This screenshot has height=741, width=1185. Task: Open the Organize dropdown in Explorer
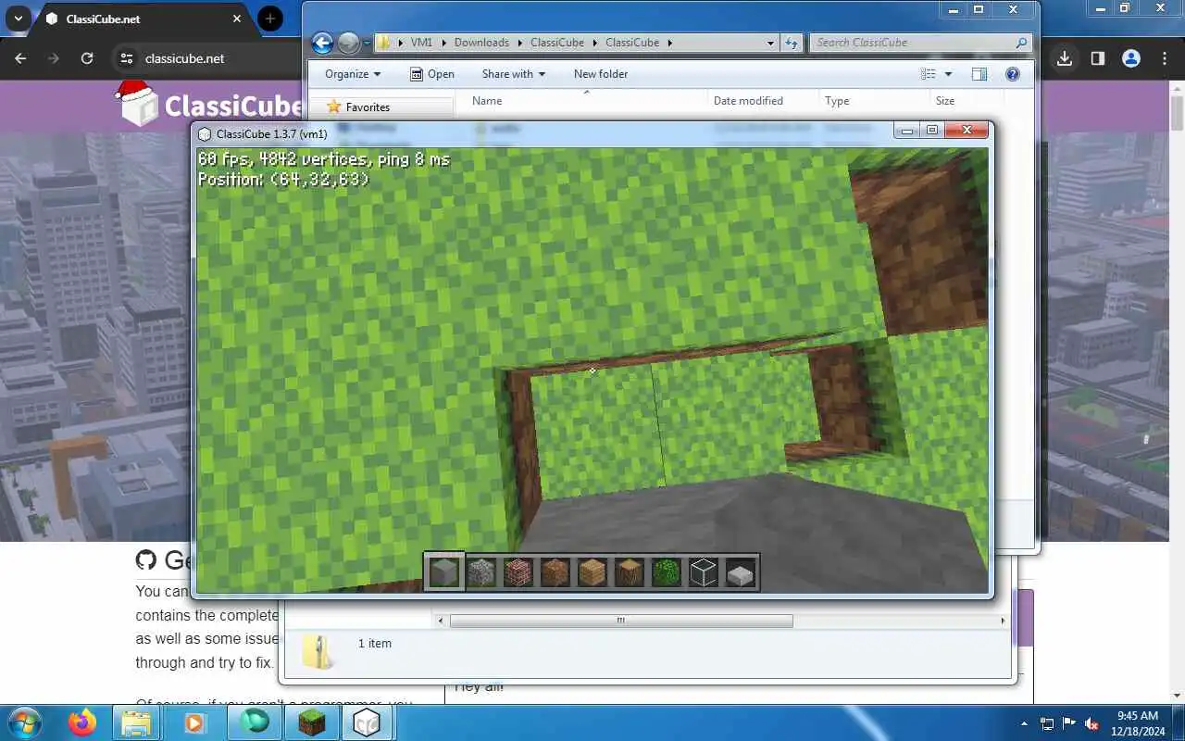(353, 74)
